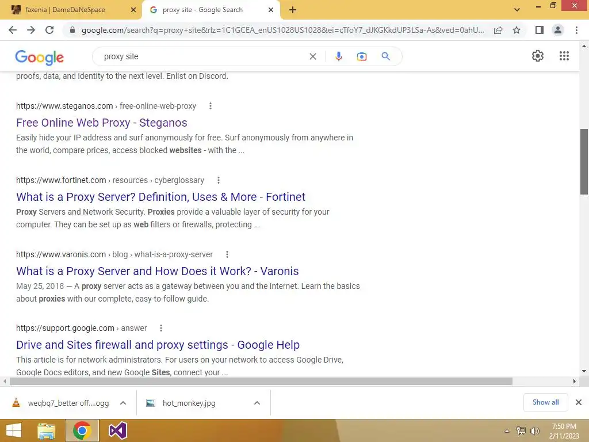Clear the search box with X
589x442 pixels.
[x=312, y=56]
